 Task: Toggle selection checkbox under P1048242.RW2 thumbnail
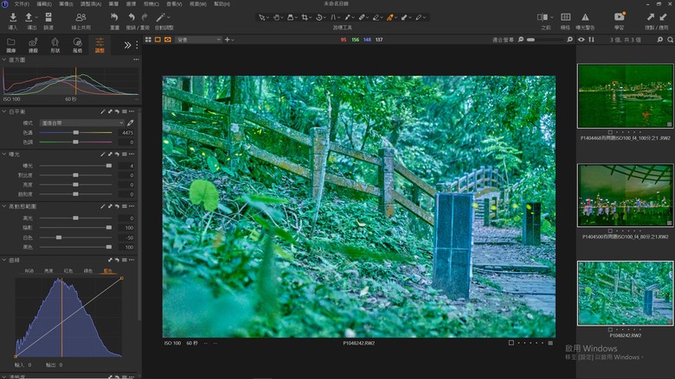[610, 330]
